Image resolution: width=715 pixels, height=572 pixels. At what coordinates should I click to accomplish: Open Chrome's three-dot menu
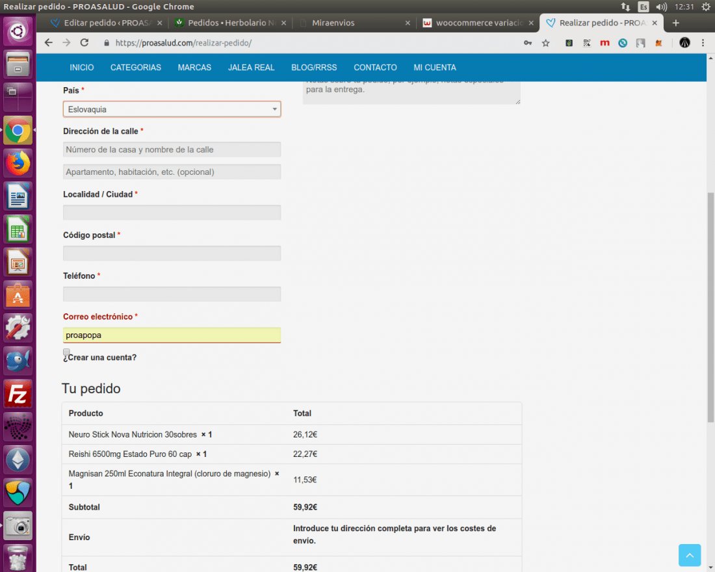(703, 43)
